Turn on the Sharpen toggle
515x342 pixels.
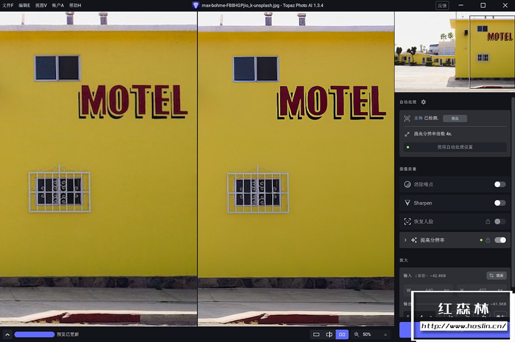click(500, 203)
